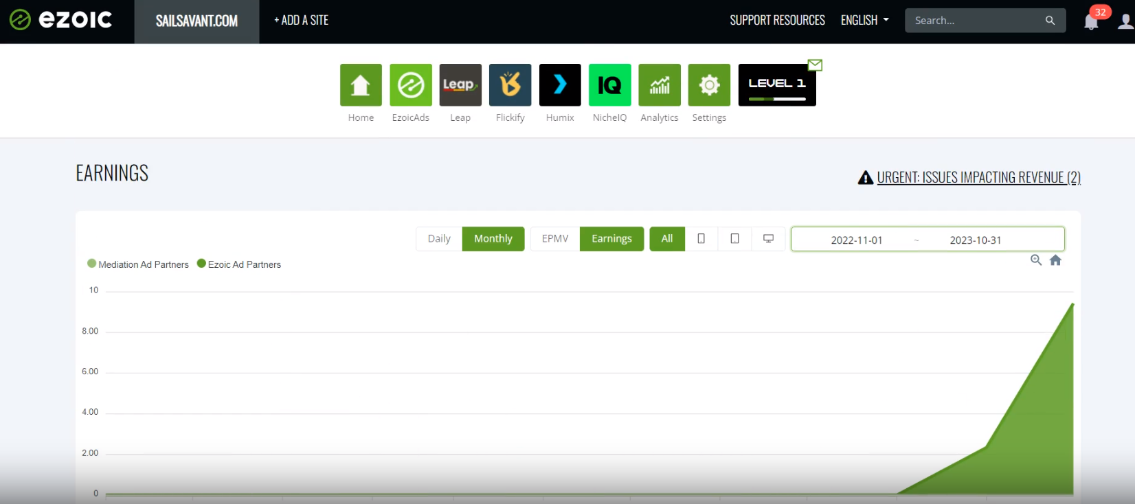Open the Flickify app icon
The width and height of the screenshot is (1135, 504).
[510, 85]
